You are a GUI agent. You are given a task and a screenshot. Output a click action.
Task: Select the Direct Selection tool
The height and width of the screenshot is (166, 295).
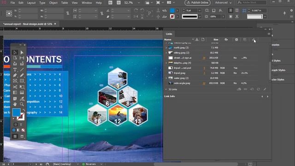[22, 53]
